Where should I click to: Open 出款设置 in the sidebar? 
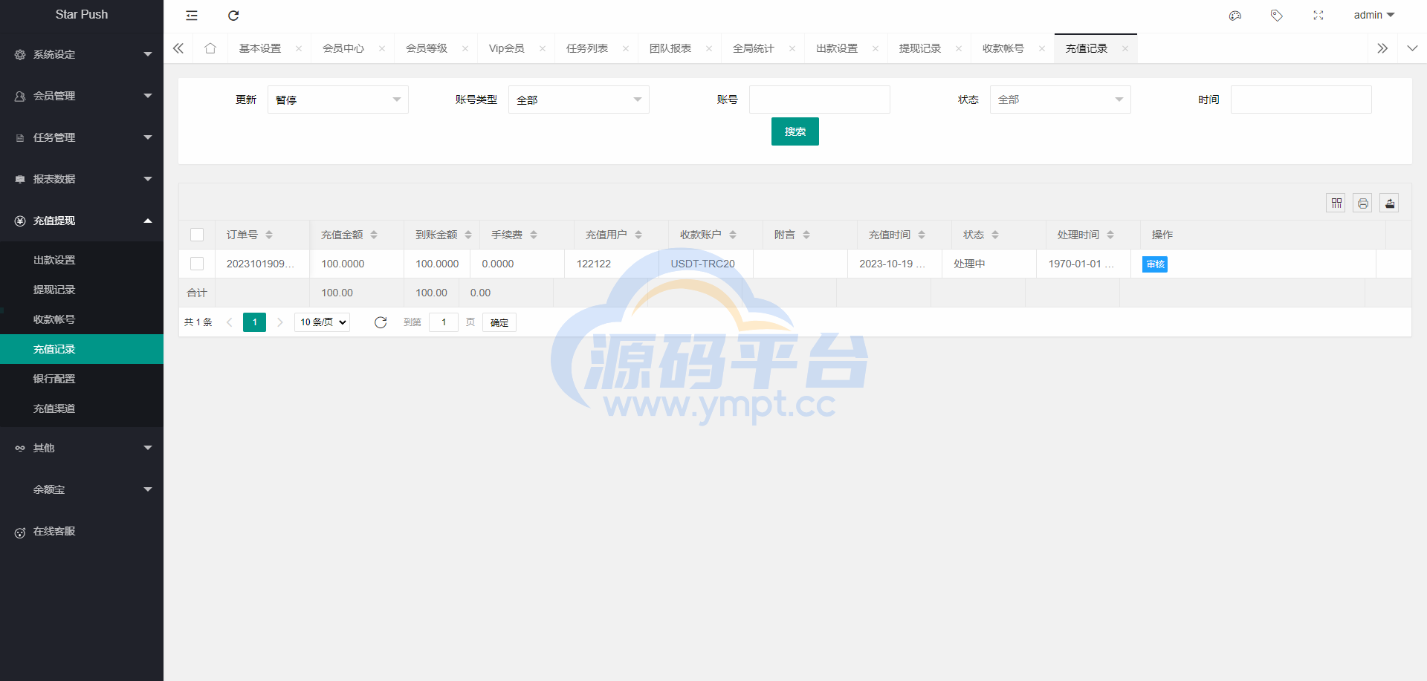tap(82, 260)
